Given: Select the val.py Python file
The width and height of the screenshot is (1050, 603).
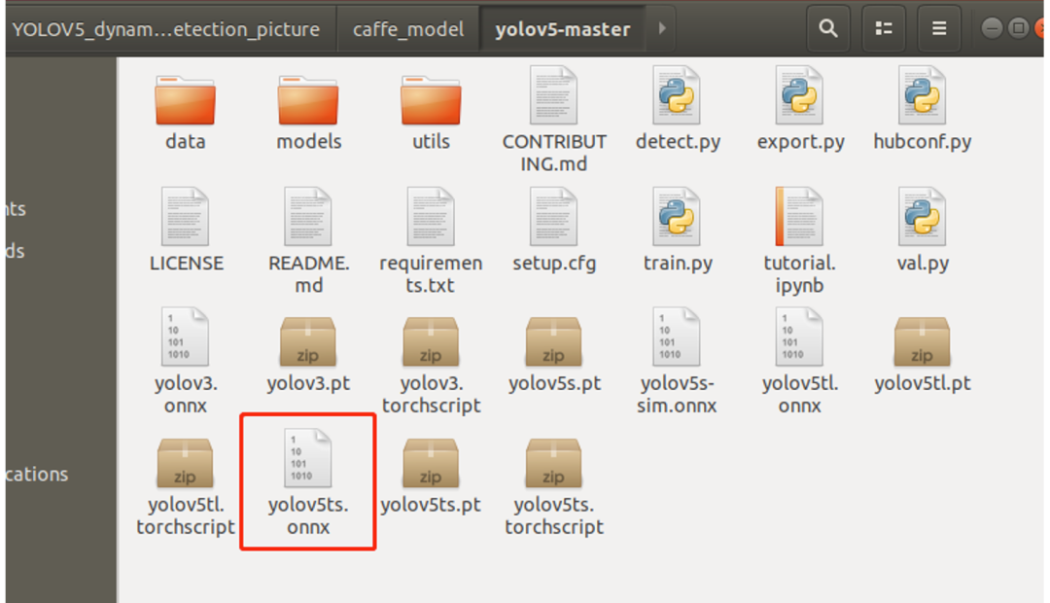Looking at the screenshot, I should [x=922, y=217].
